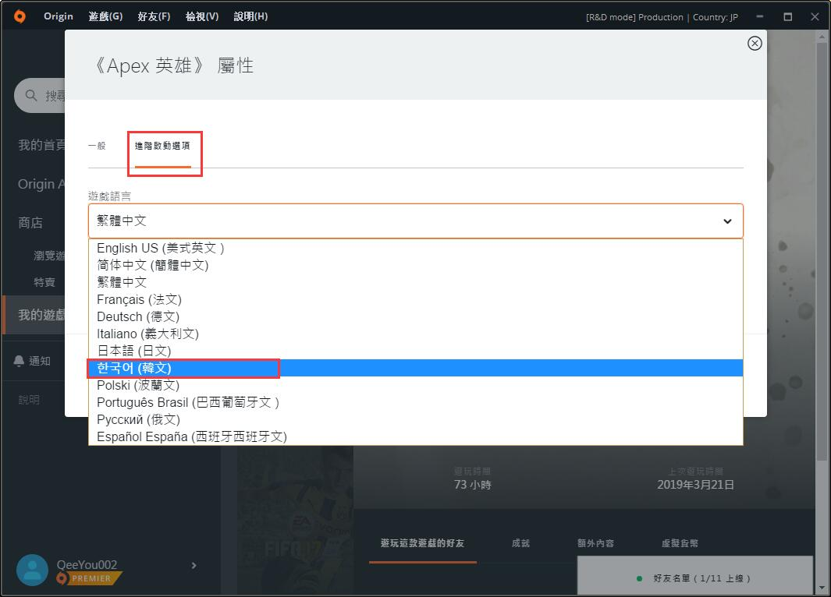Image resolution: width=831 pixels, height=597 pixels.
Task: Collapse the game language dropdown arrow
Action: [x=728, y=221]
